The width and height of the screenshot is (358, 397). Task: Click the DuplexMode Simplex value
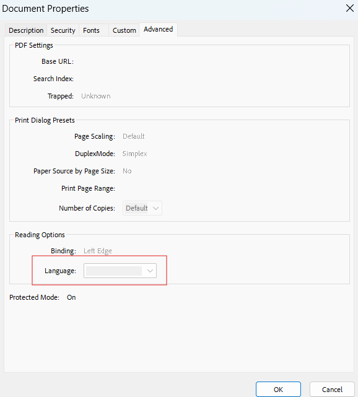pyautogui.click(x=134, y=154)
